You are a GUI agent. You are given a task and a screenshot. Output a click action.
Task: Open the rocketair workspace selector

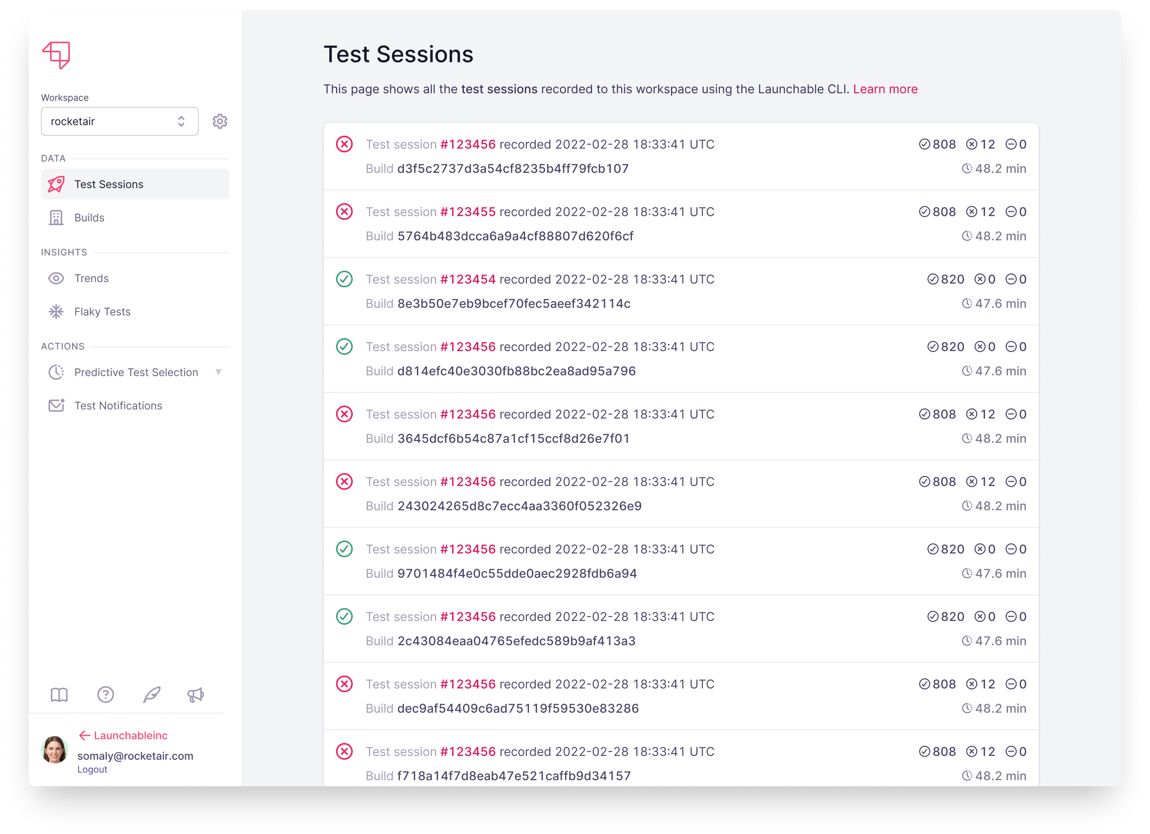[x=119, y=121]
